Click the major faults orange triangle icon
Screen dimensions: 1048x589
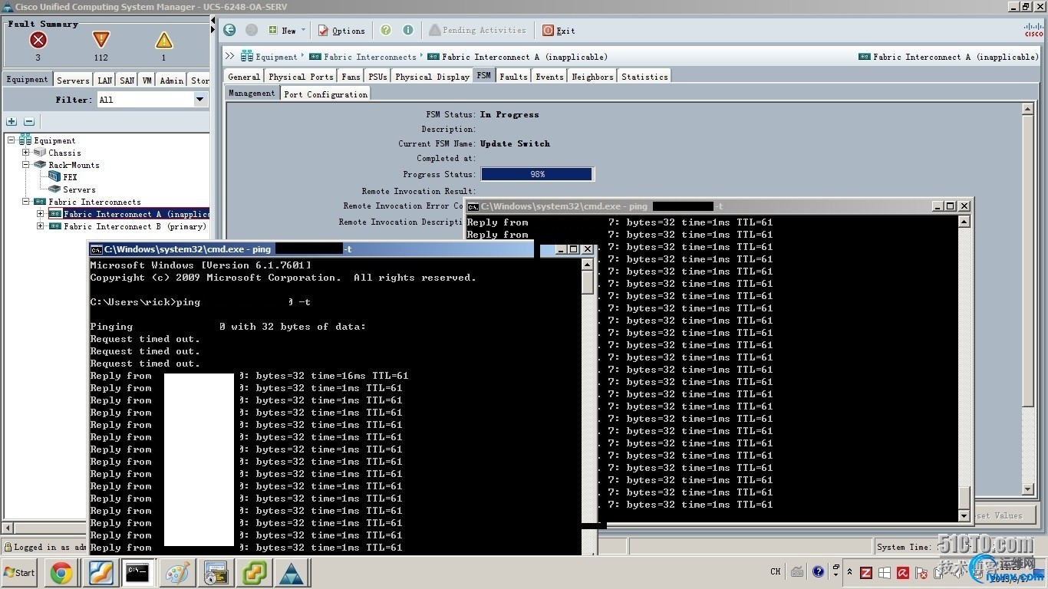pyautogui.click(x=101, y=40)
